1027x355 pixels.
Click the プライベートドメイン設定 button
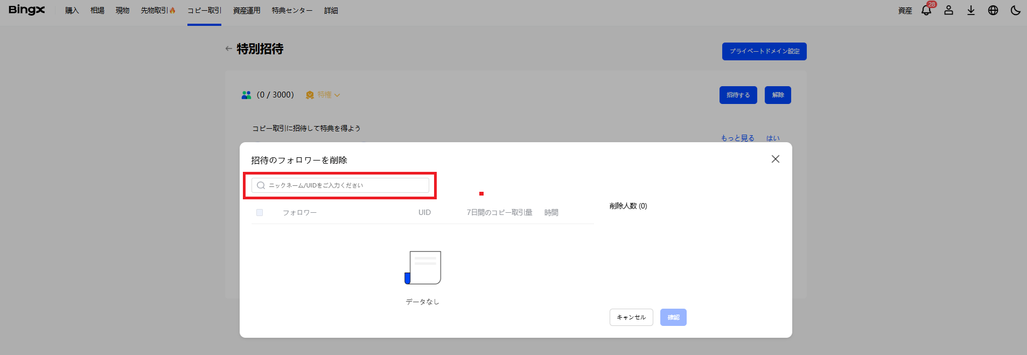[764, 51]
